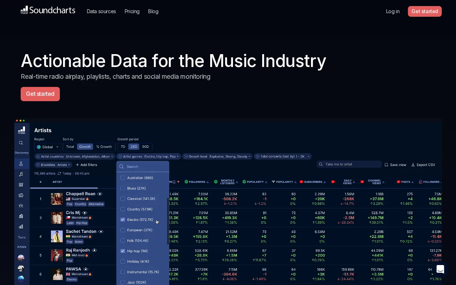Check the Folk (104.4K) genre checkbox

coord(123,240)
